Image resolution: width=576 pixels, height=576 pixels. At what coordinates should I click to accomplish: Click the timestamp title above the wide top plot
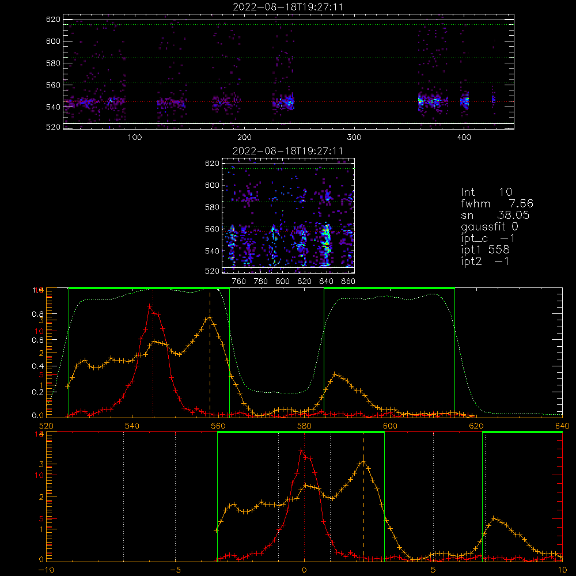tap(288, 7)
